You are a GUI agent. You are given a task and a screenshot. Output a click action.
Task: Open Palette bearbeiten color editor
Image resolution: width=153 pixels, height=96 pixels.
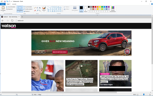113,9
